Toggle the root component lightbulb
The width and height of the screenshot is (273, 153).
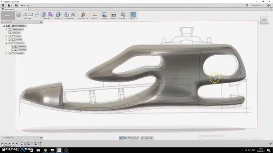[7, 26]
